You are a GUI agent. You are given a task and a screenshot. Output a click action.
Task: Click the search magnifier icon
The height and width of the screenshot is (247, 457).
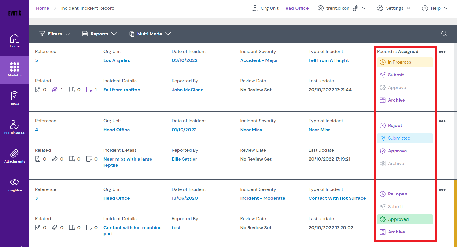point(444,34)
